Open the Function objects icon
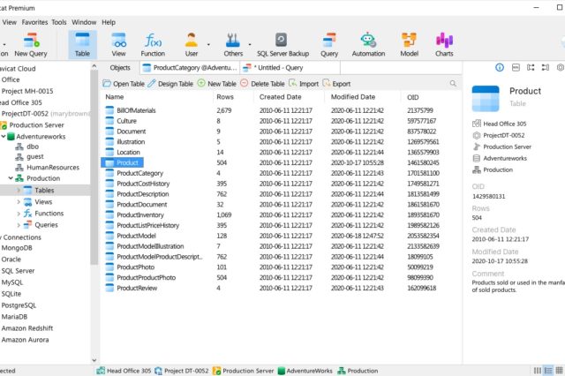This screenshot has width=565, height=376. [x=153, y=45]
